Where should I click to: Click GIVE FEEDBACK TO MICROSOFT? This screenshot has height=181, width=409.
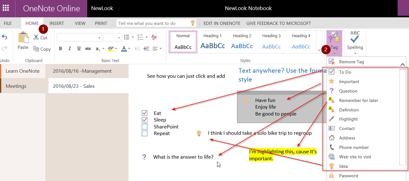point(279,23)
